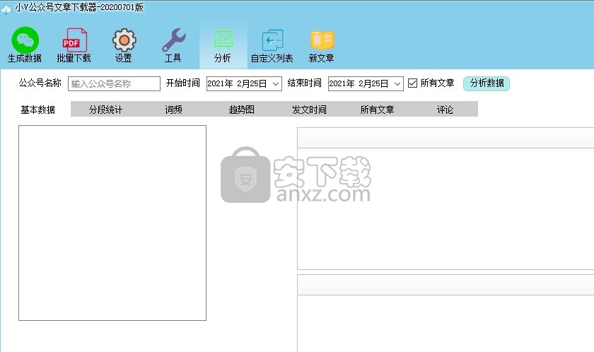Click the left basic-data list box
The height and width of the screenshot is (352, 594).
112,223
